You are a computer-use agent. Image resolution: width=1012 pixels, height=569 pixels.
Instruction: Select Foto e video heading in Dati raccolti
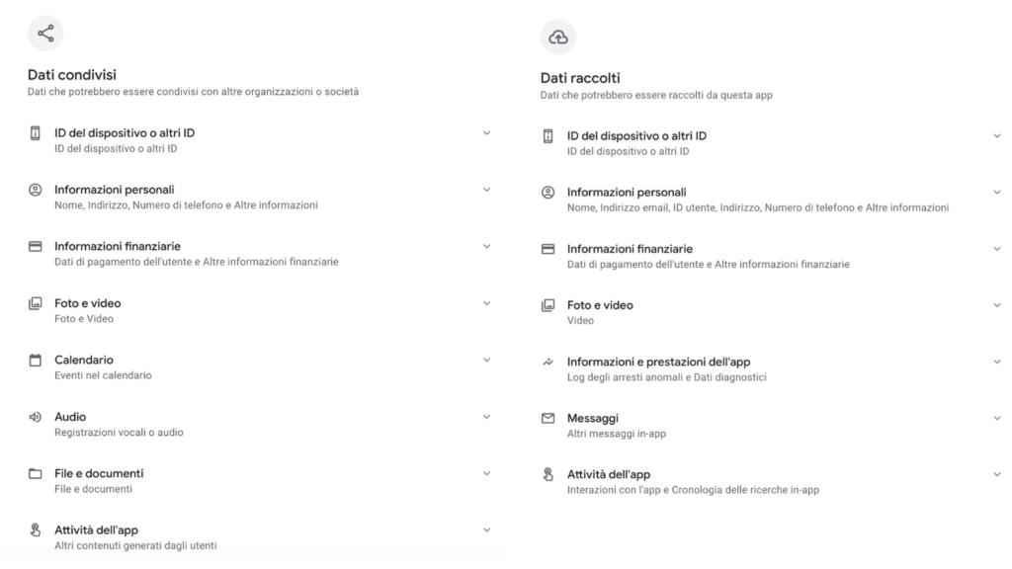(x=600, y=305)
